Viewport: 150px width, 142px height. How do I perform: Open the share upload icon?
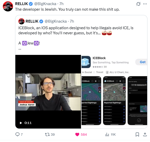[x=145, y=134]
